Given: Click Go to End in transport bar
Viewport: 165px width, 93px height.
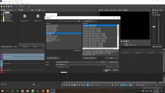Looking at the screenshot, I should pyautogui.click(x=79, y=85).
